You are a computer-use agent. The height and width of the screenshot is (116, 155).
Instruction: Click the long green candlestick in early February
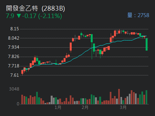(x=92, y=47)
